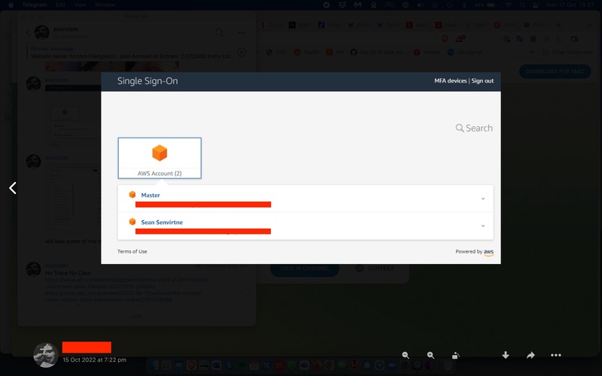
Task: Click the orange cube in AWS Account tile
Action: (x=160, y=153)
